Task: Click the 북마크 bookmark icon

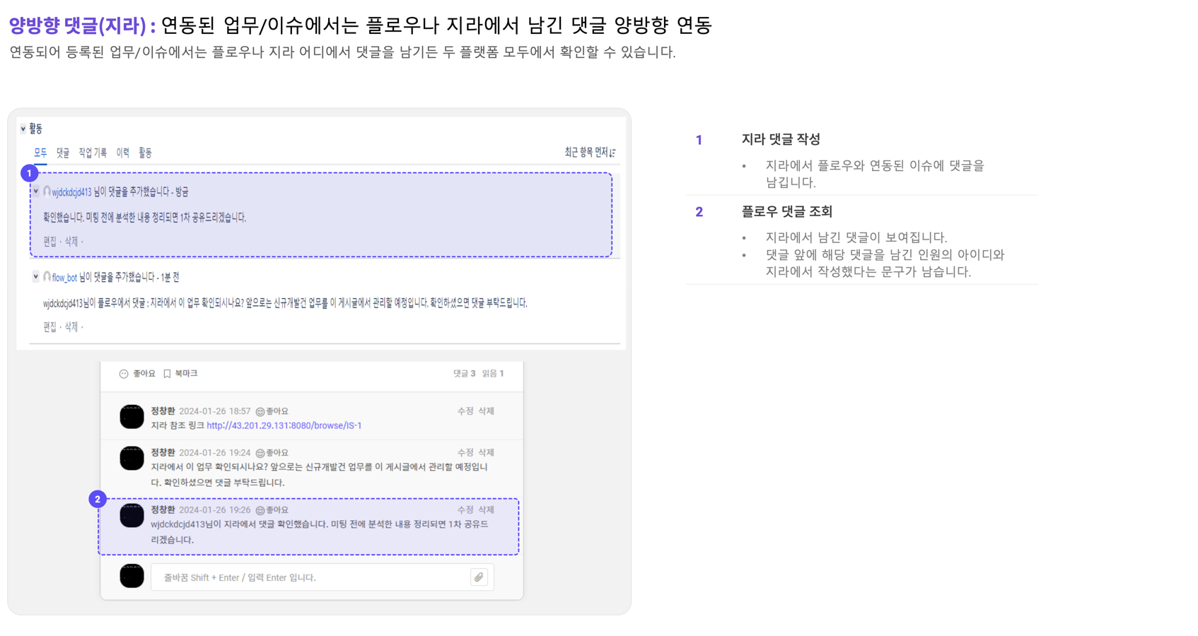Action: coord(167,374)
